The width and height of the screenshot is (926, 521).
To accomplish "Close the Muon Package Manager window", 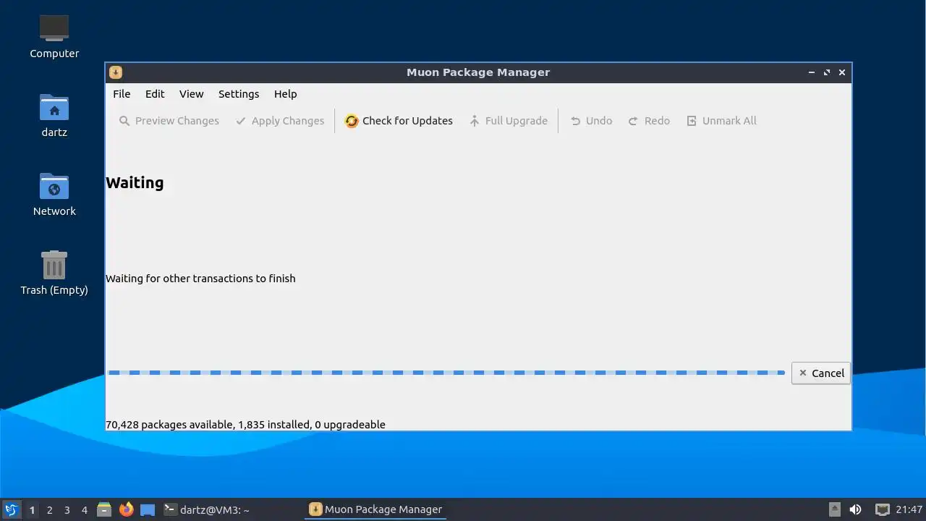I will [842, 72].
